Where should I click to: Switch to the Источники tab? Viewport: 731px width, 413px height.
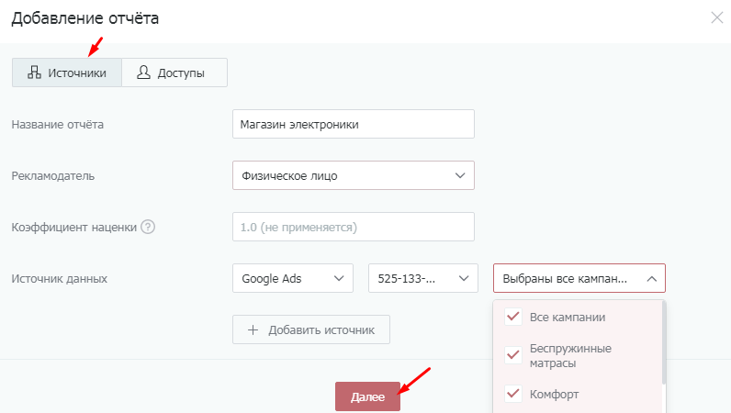pyautogui.click(x=67, y=73)
